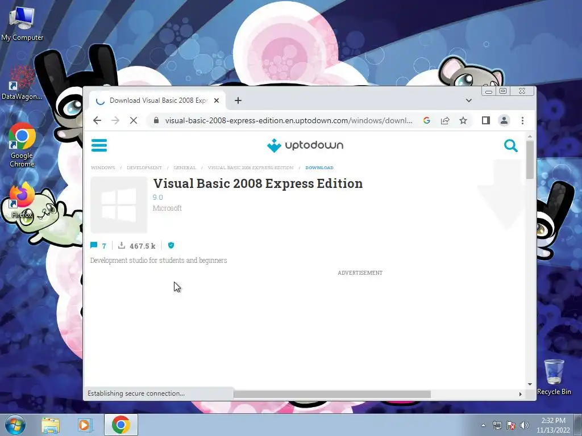Click the volume speaker tray icon

tap(524, 425)
